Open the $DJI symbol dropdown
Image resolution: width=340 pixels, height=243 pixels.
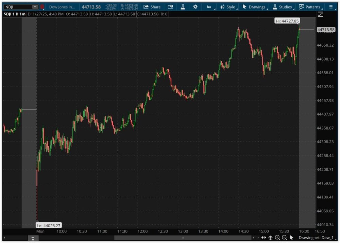34,6
